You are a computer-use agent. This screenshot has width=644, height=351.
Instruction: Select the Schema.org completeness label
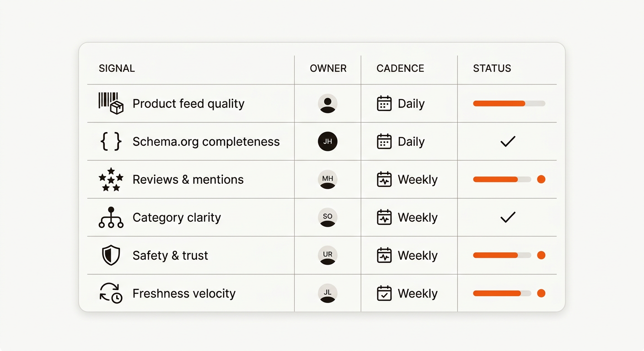click(x=206, y=142)
